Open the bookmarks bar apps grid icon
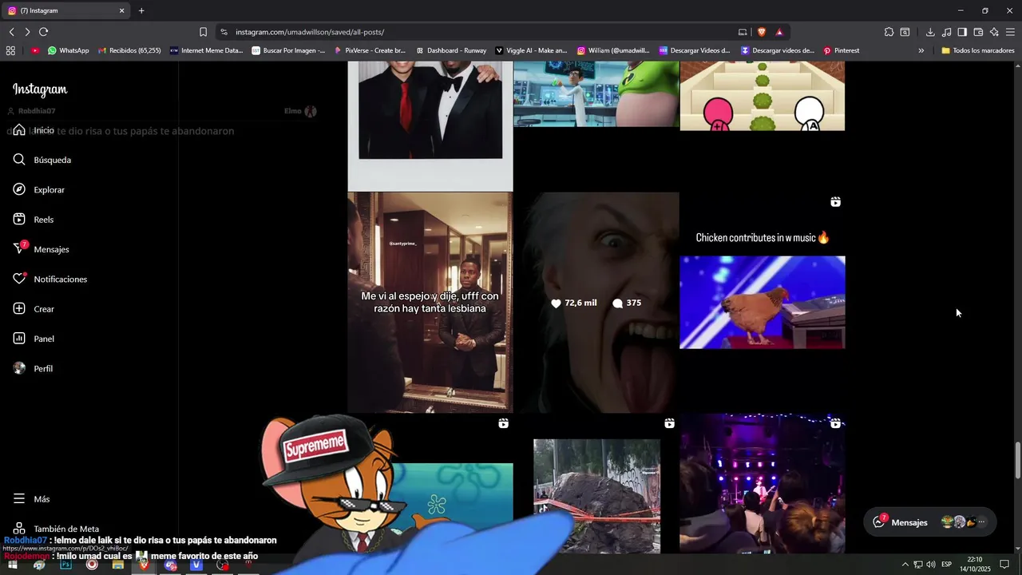Viewport: 1022px width, 575px height. click(10, 50)
